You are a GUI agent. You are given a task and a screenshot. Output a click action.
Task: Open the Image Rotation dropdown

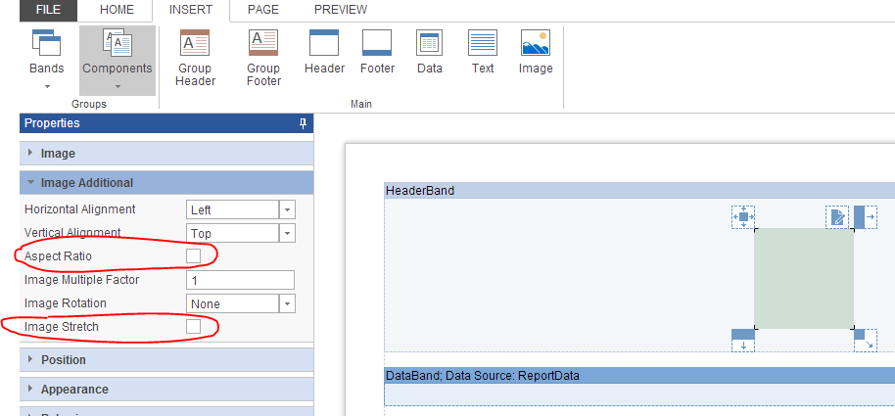click(287, 303)
